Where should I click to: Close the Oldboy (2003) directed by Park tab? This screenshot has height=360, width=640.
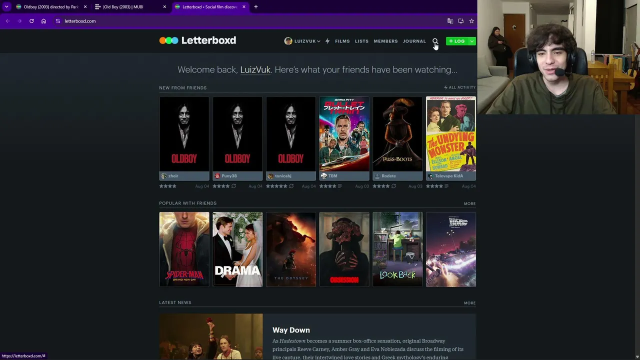pyautogui.click(x=85, y=7)
